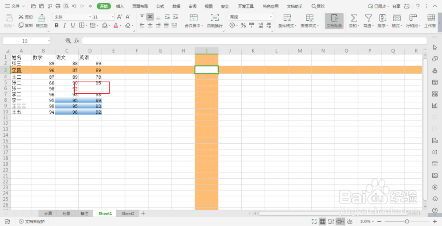Click the Filter (筛选) funnel icon
442x226 pixels.
(x=368, y=18)
